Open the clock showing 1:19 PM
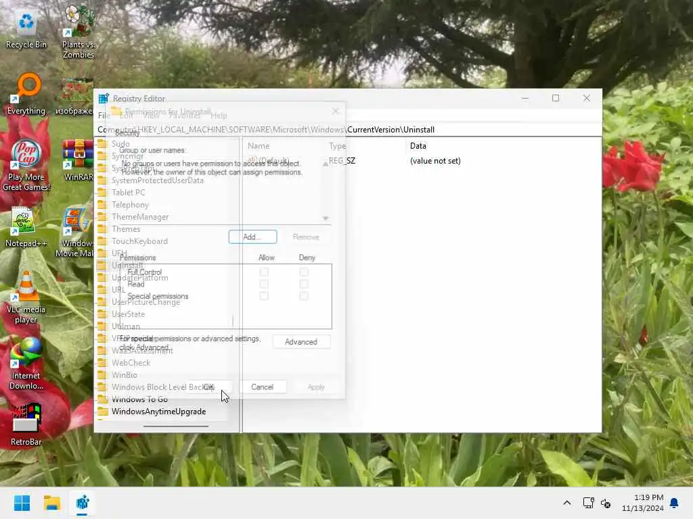Viewport: 693px width, 519px height. [x=643, y=503]
